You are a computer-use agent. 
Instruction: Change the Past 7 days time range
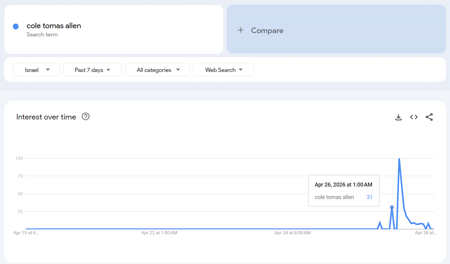click(92, 70)
